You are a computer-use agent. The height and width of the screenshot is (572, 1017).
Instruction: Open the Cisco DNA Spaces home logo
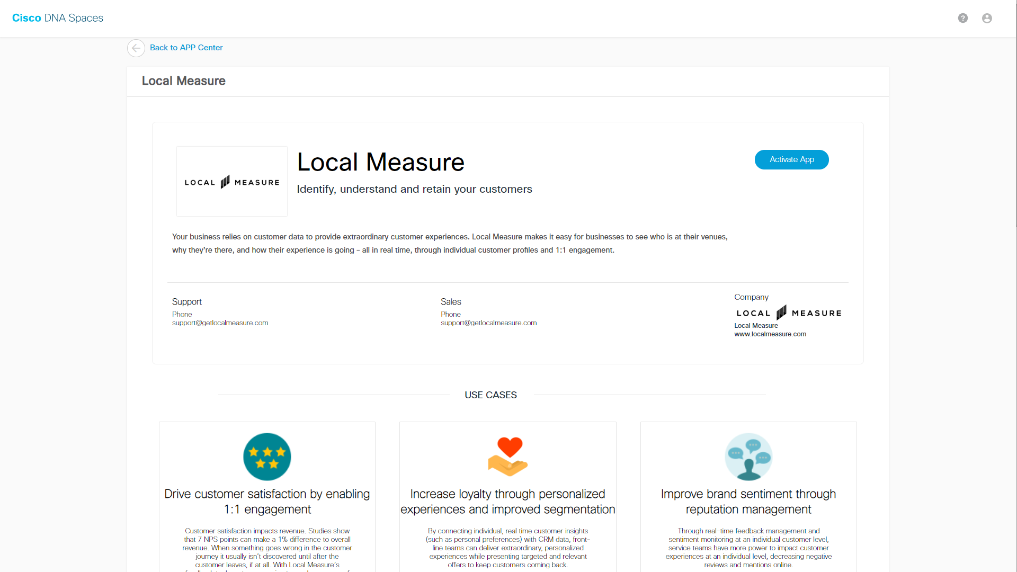click(x=58, y=18)
